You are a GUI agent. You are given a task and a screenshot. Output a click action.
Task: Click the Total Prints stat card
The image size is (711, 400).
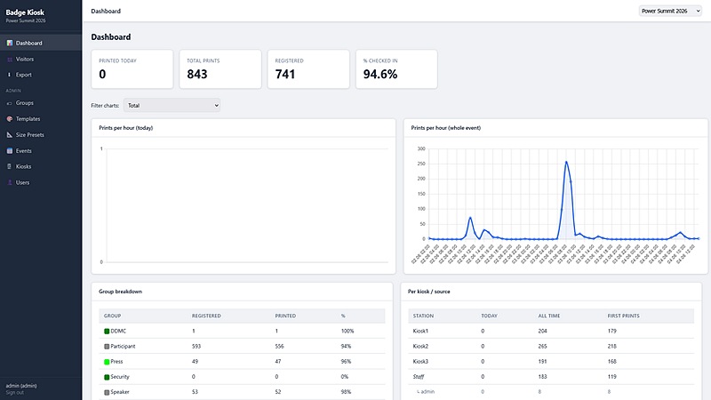220,69
